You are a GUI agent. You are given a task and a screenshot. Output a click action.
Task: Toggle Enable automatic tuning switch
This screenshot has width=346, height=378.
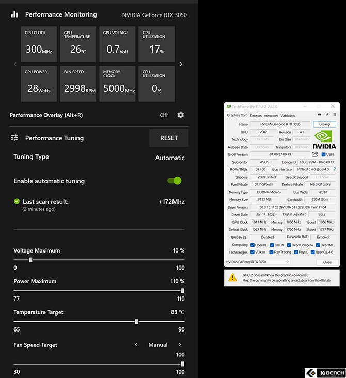point(175,181)
